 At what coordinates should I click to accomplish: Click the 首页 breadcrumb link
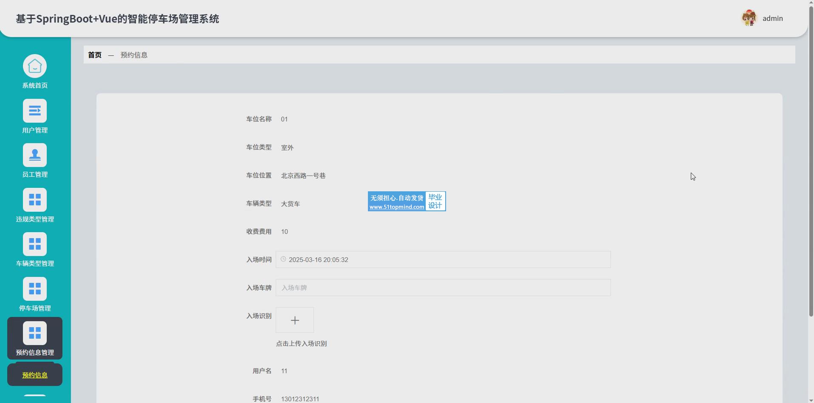[x=95, y=55]
